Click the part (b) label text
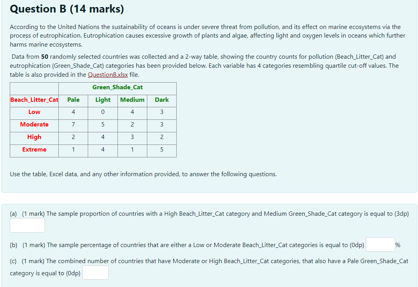The image size is (418, 287). click(187, 245)
